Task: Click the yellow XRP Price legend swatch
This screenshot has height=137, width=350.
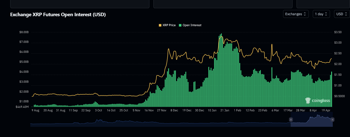Action: point(160,25)
